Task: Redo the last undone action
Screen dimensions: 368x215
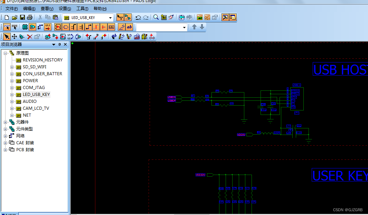Action: (146, 17)
